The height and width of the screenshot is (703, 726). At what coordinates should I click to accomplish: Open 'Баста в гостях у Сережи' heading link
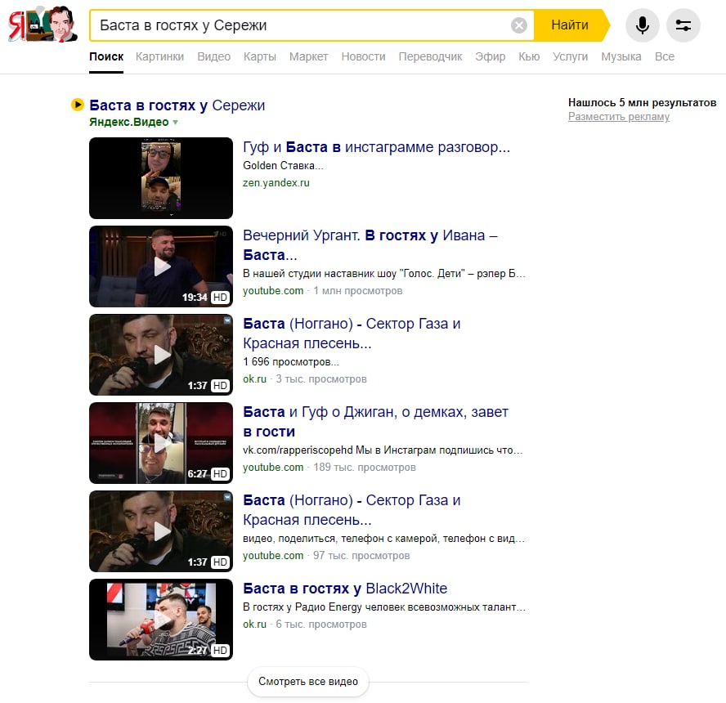click(x=177, y=105)
